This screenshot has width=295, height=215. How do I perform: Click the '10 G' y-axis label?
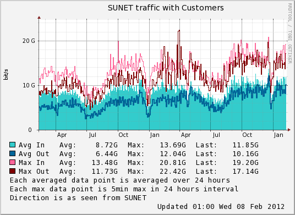click(x=29, y=86)
